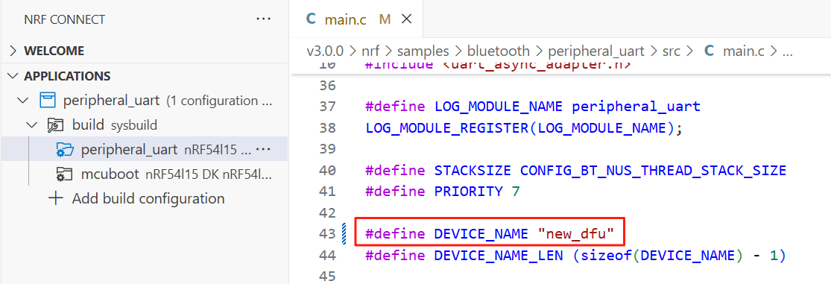Close the main.c editor tab
This screenshot has height=284, width=831.
tap(406, 19)
